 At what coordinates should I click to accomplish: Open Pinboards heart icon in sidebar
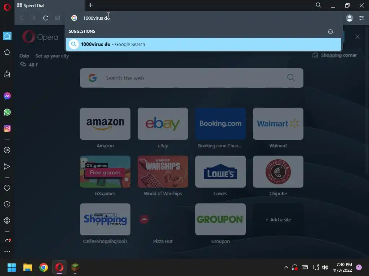[x=7, y=188]
